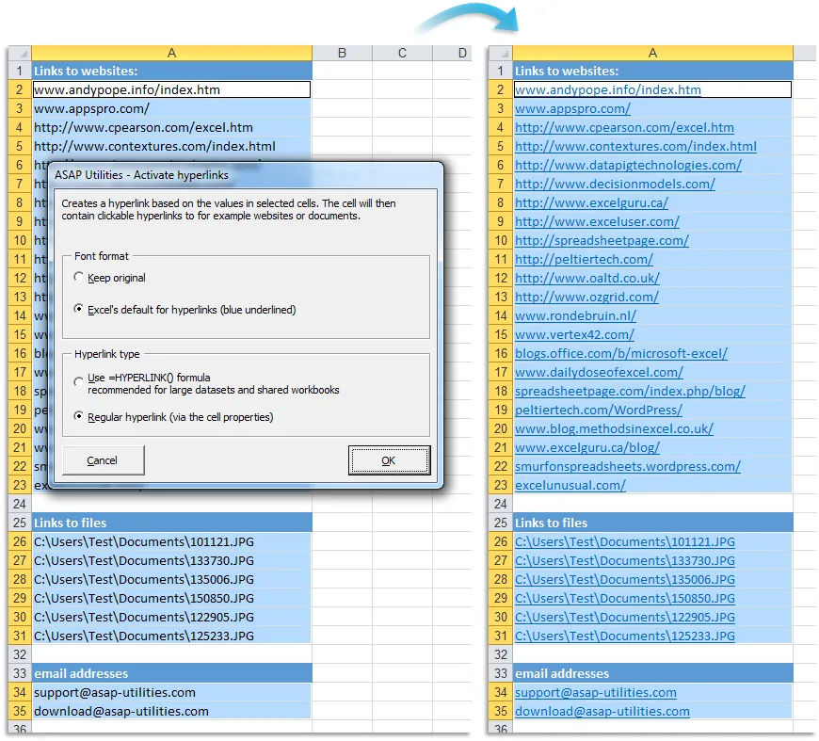This screenshot has width=819, height=741.
Task: Open the www.ozgrid.com hyperlink
Action: click(586, 297)
